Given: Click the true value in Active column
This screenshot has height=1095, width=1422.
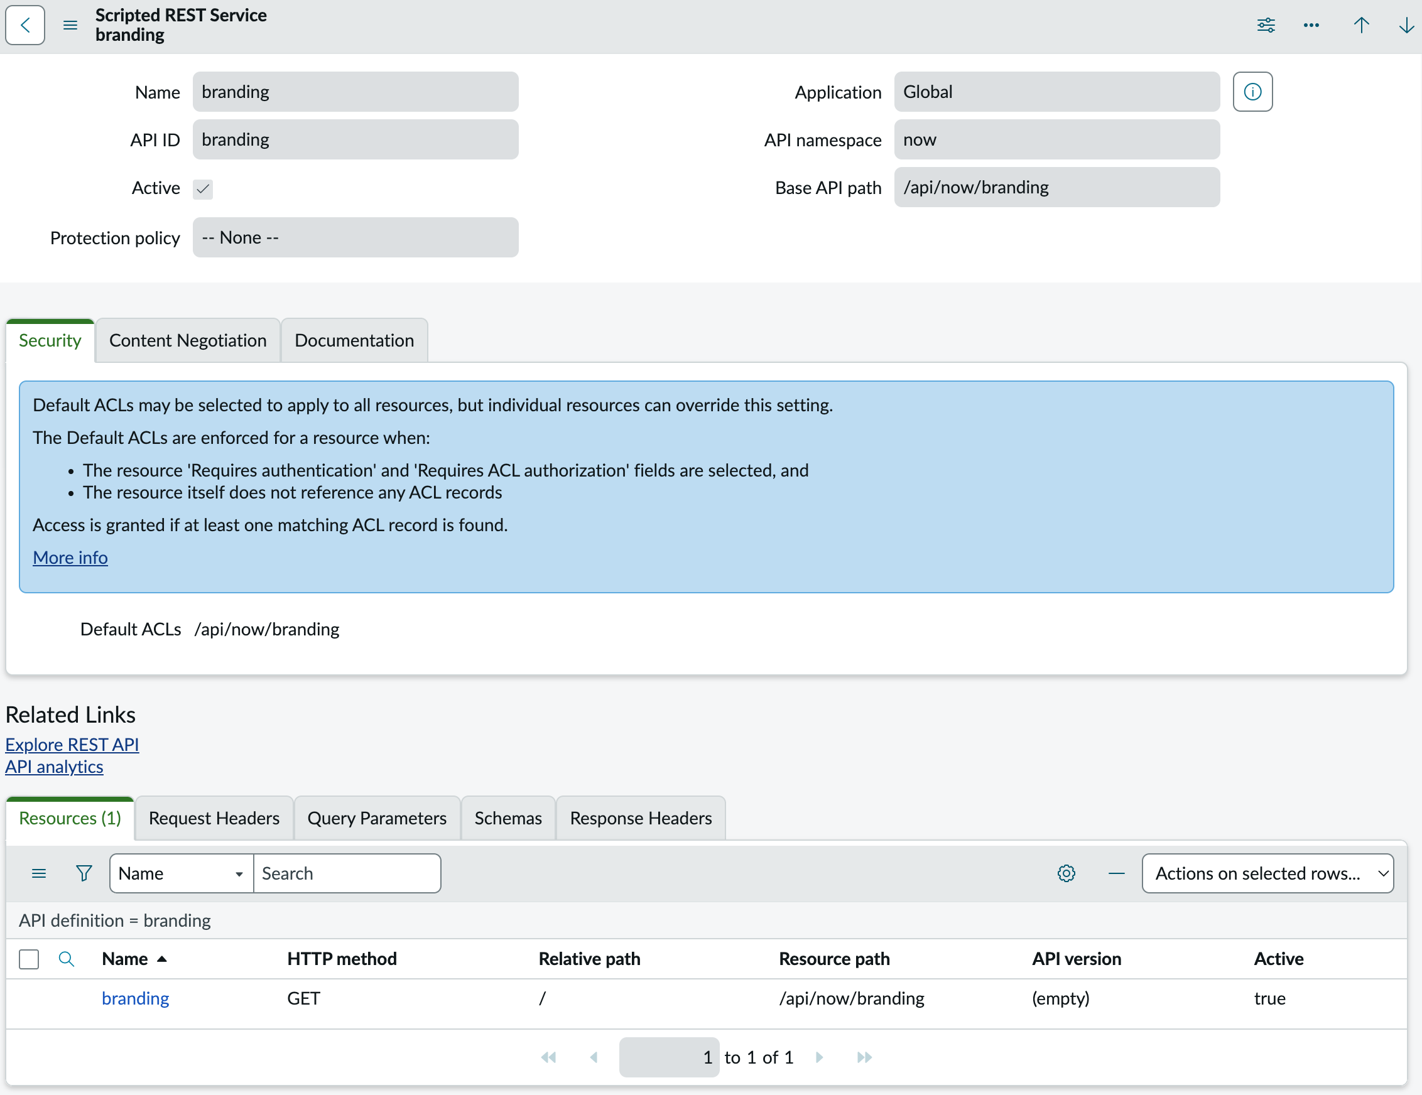Looking at the screenshot, I should tap(1269, 998).
